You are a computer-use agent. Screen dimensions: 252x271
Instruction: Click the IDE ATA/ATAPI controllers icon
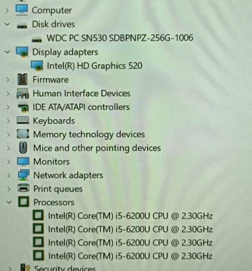(x=23, y=107)
